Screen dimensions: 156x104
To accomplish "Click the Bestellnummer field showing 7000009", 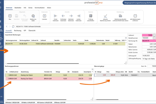I will point(147,38).
